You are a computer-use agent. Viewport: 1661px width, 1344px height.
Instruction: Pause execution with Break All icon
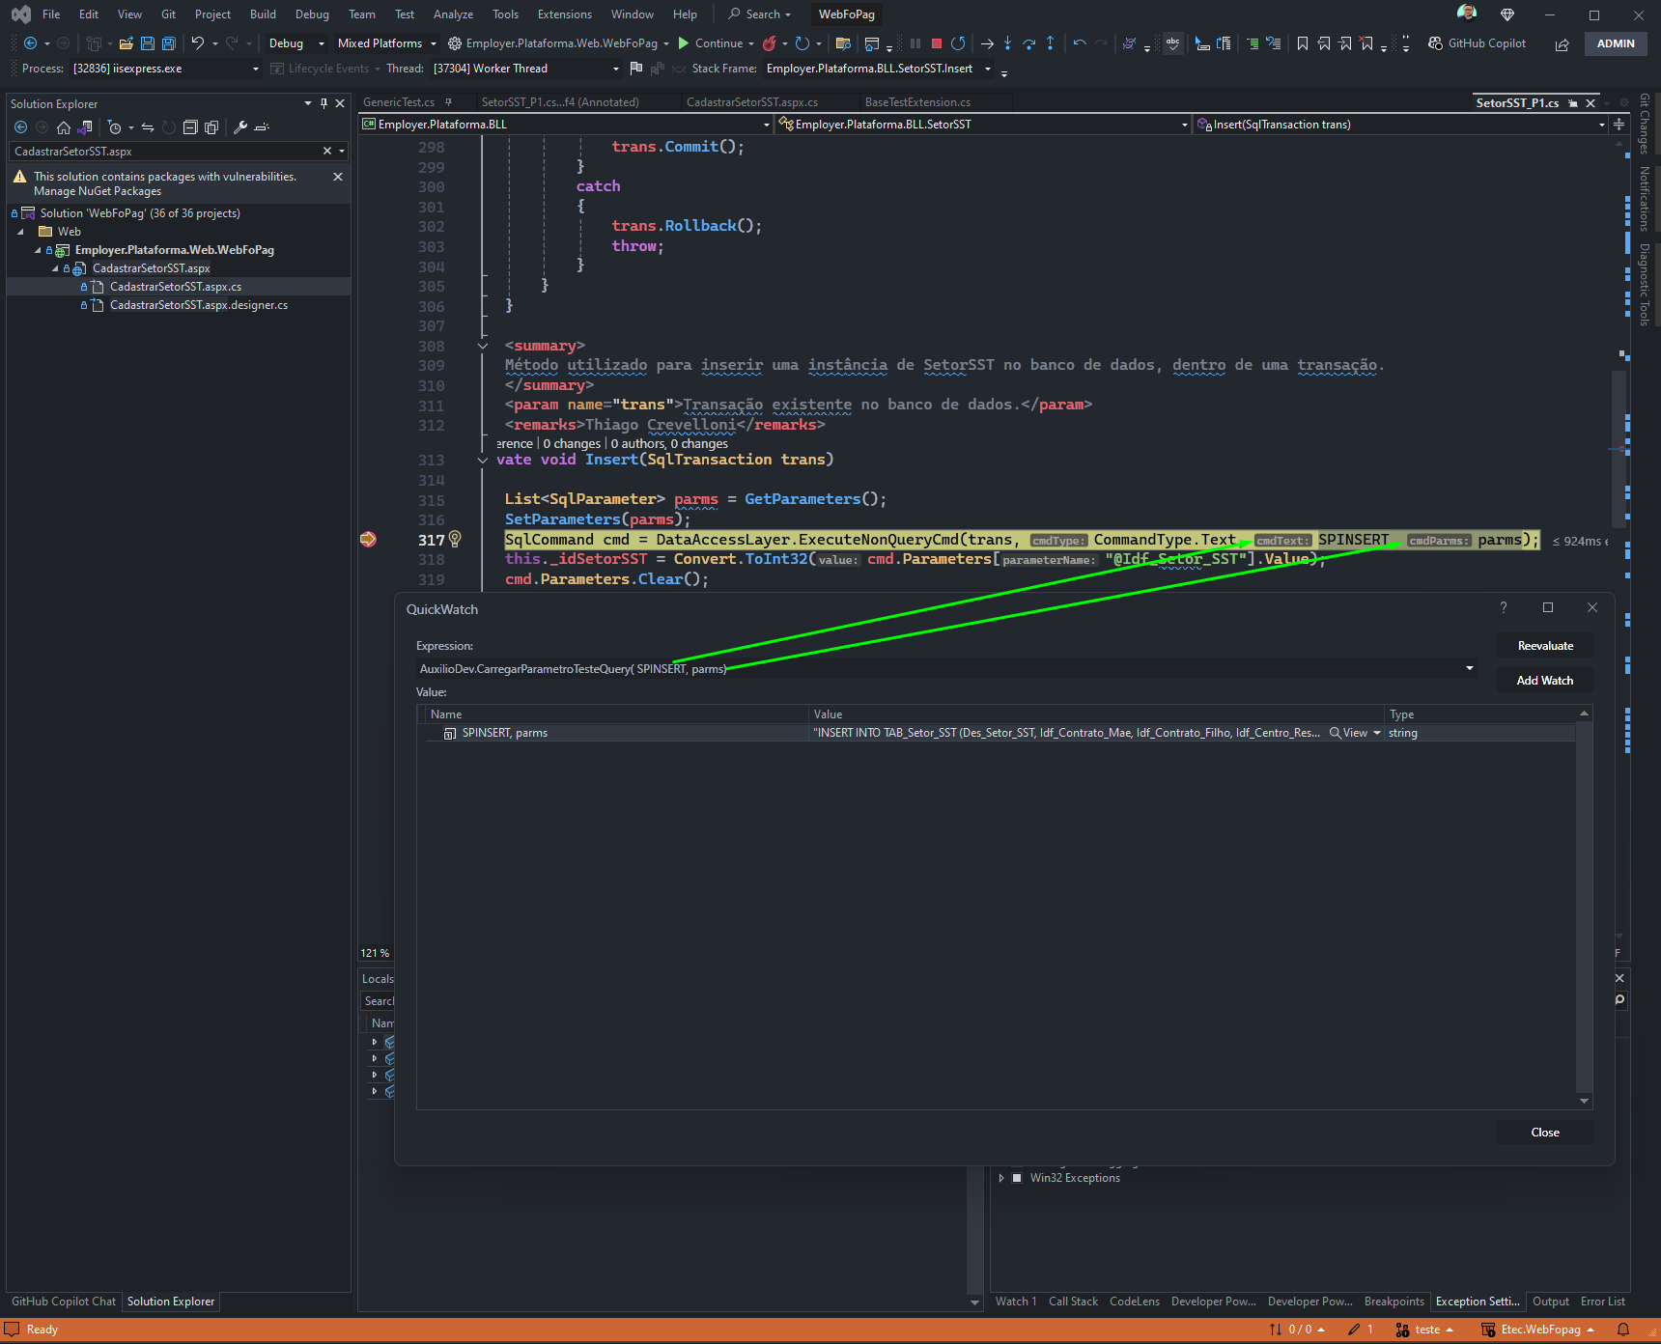click(915, 43)
